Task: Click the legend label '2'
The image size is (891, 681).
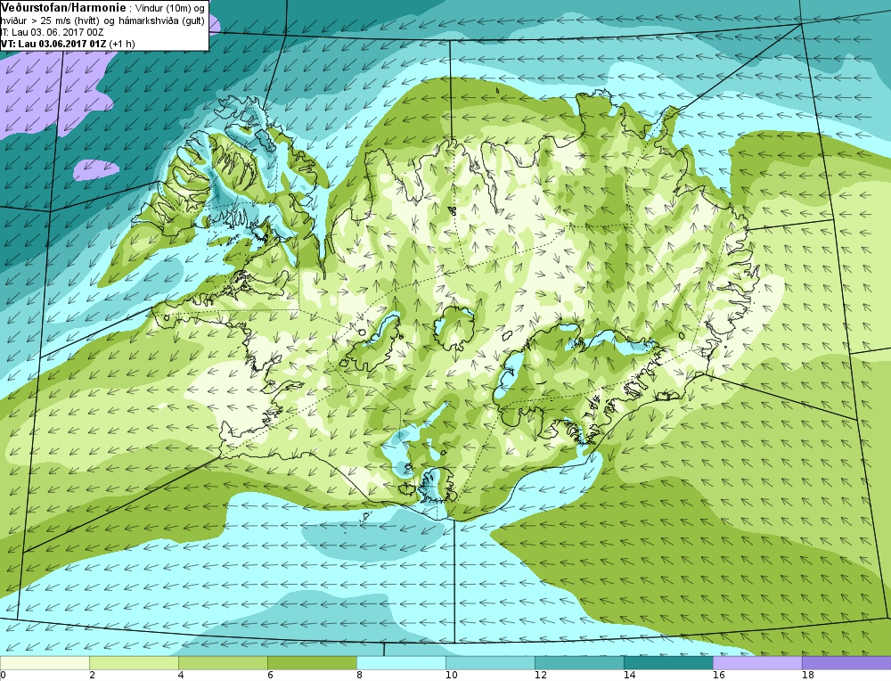Action: pos(92,676)
